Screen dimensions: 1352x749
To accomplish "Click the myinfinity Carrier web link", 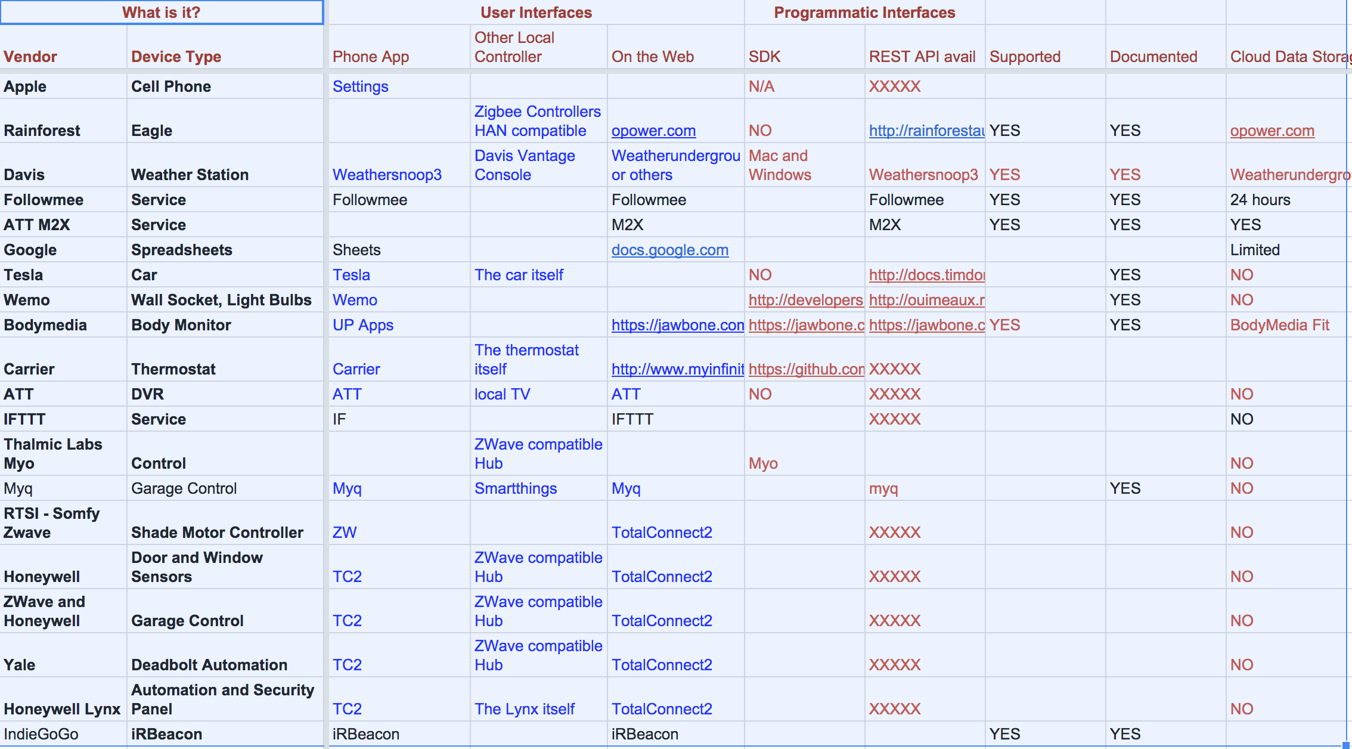I will click(x=677, y=369).
